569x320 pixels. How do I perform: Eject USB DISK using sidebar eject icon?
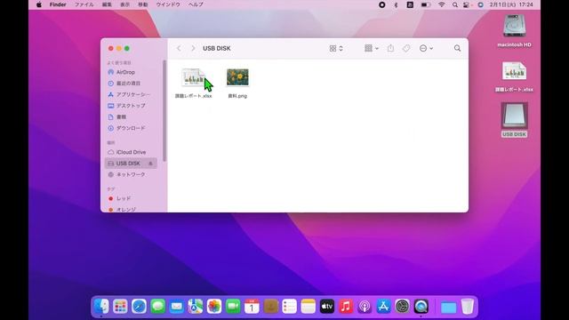150,164
